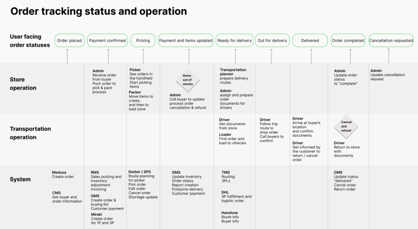This screenshot has width=418, height=229.
Task: Click the arrow under Picking status
Action: (x=143, y=56)
